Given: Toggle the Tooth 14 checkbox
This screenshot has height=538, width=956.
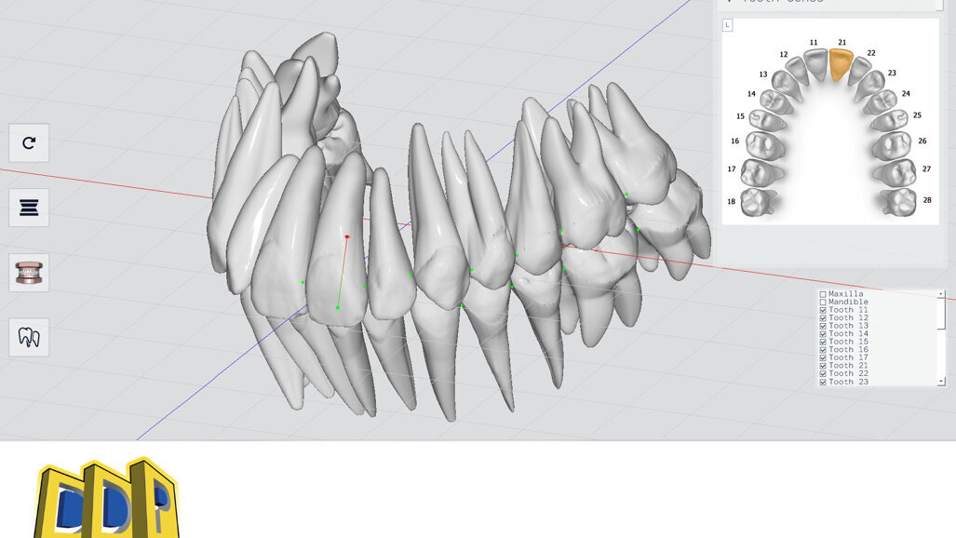Looking at the screenshot, I should point(823,333).
